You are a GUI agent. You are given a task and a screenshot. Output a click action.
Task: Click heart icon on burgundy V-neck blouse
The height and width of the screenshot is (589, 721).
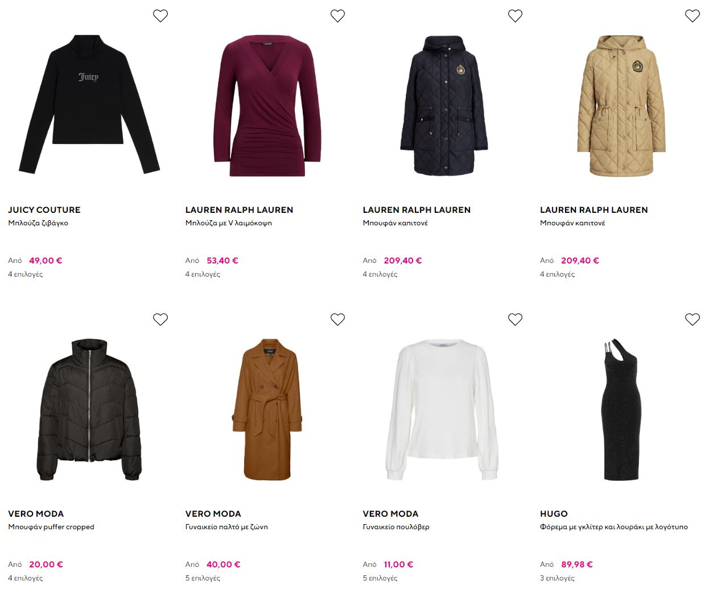click(337, 16)
